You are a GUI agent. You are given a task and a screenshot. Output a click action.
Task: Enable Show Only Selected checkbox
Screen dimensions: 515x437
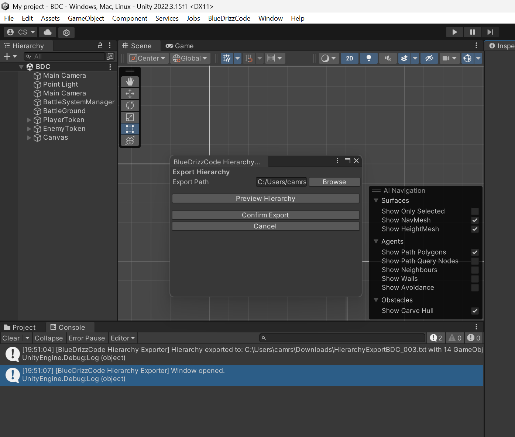tap(475, 211)
